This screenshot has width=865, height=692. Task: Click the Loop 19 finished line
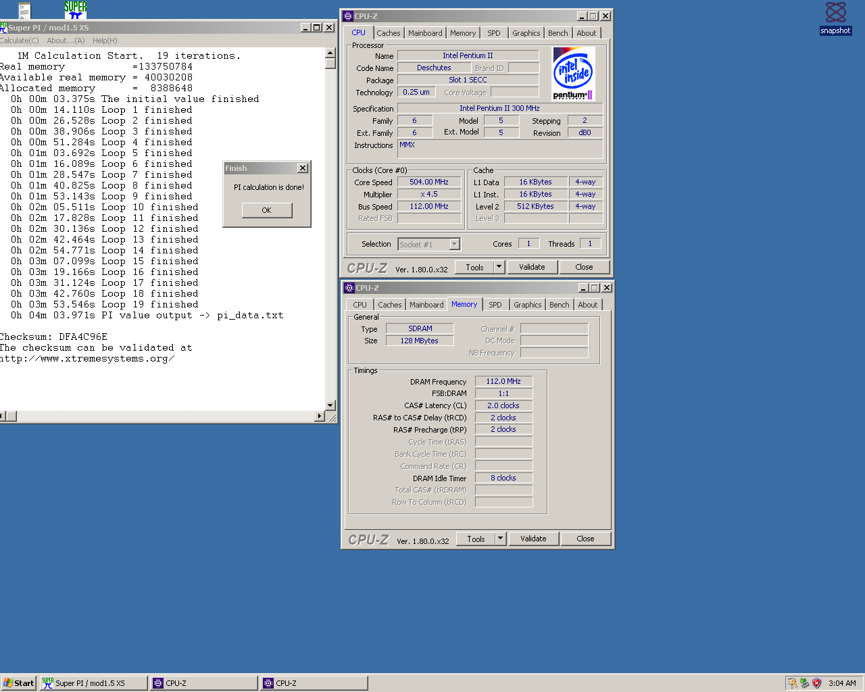point(105,304)
